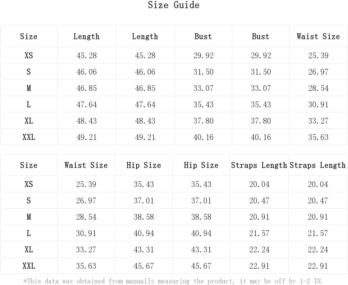Select the first Length column header
This screenshot has width=348, height=285.
coord(86,36)
